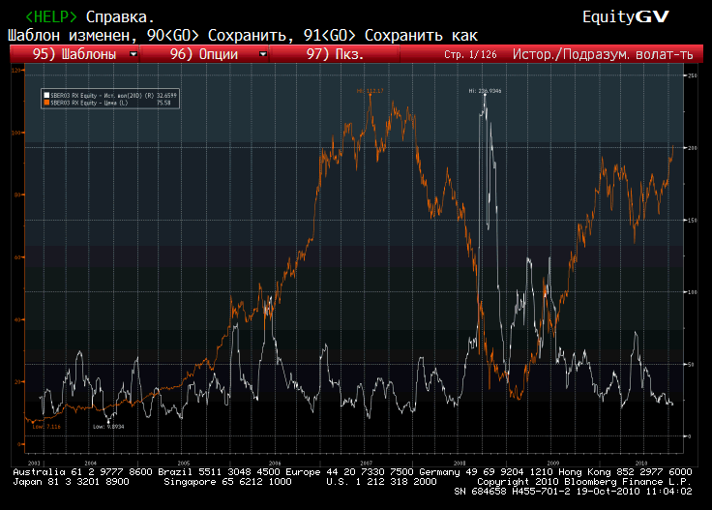712x510 pixels.
Task: Open the 97) Пкз. menu
Action: (x=335, y=54)
